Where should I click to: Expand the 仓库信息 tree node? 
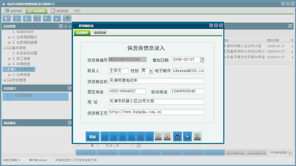pyautogui.click(x=9, y=75)
